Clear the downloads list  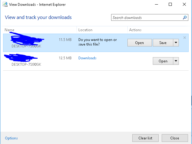pos(145,138)
